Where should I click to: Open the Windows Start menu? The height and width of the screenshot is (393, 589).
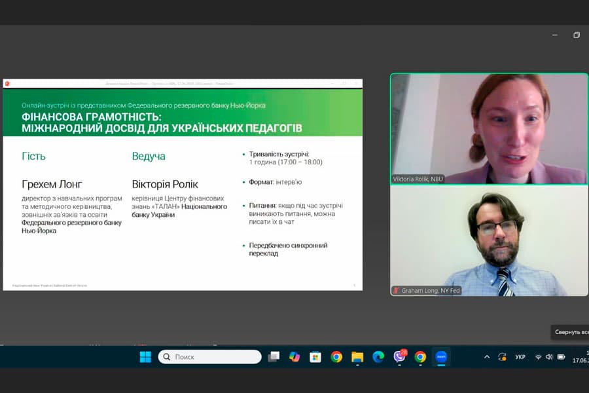point(145,357)
